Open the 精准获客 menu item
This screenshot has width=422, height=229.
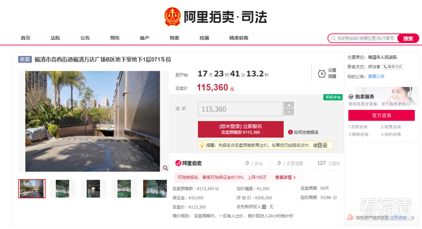(239, 38)
